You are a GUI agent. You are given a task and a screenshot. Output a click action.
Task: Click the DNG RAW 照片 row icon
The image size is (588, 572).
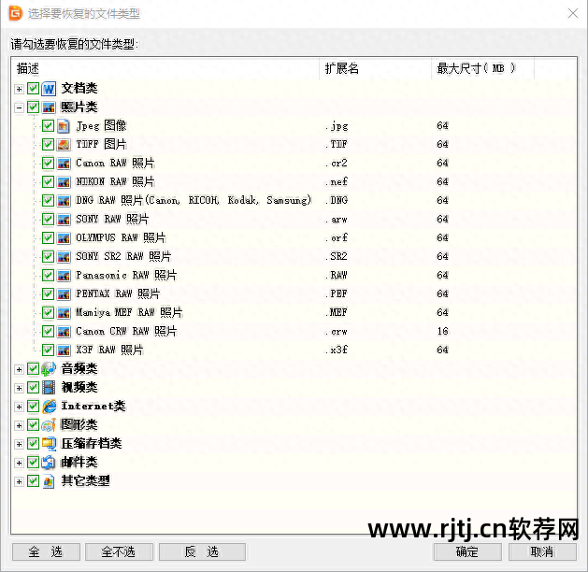point(64,201)
